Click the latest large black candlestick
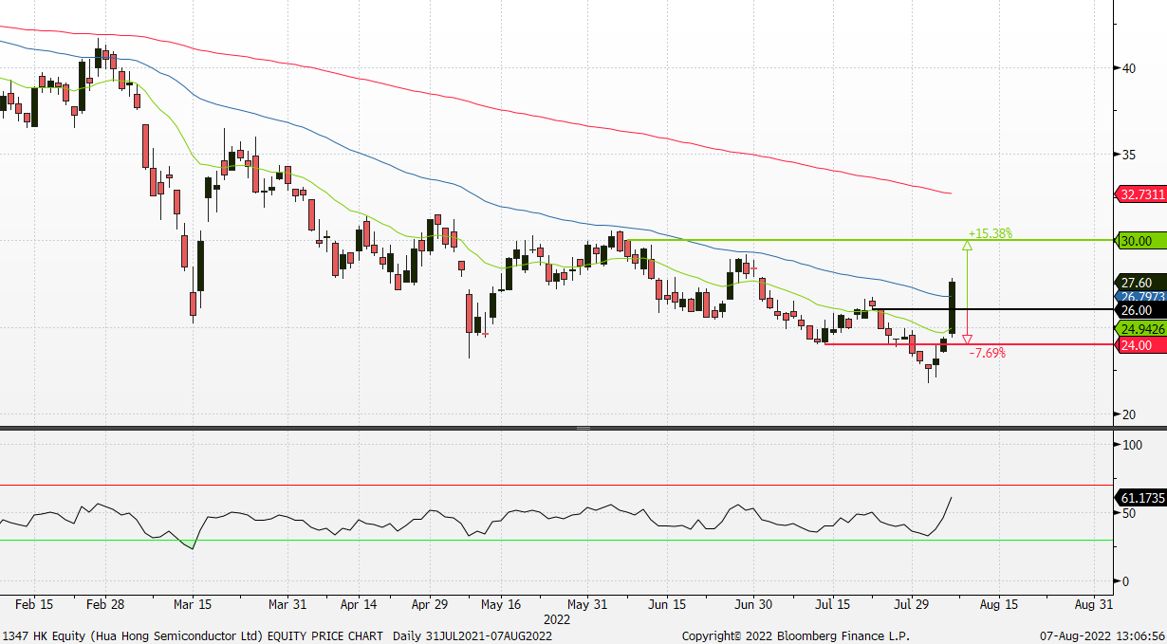Screen dimensions: 1167x644 (952, 307)
